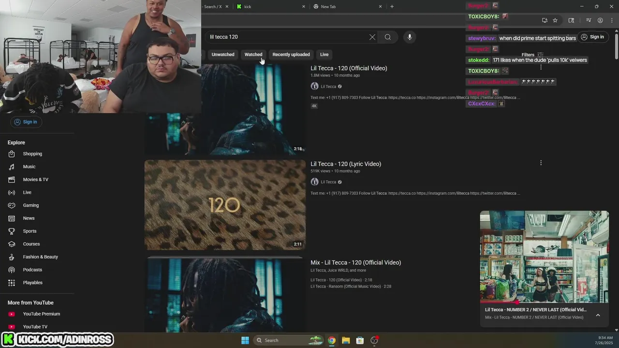Click the install app icon in address bar
This screenshot has height=348, width=619.
coord(545,20)
